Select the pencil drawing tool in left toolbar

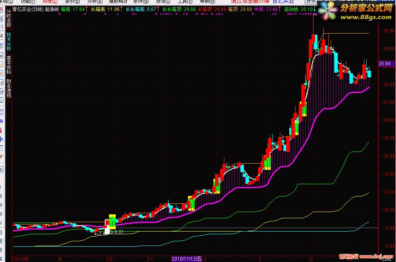[1, 156]
